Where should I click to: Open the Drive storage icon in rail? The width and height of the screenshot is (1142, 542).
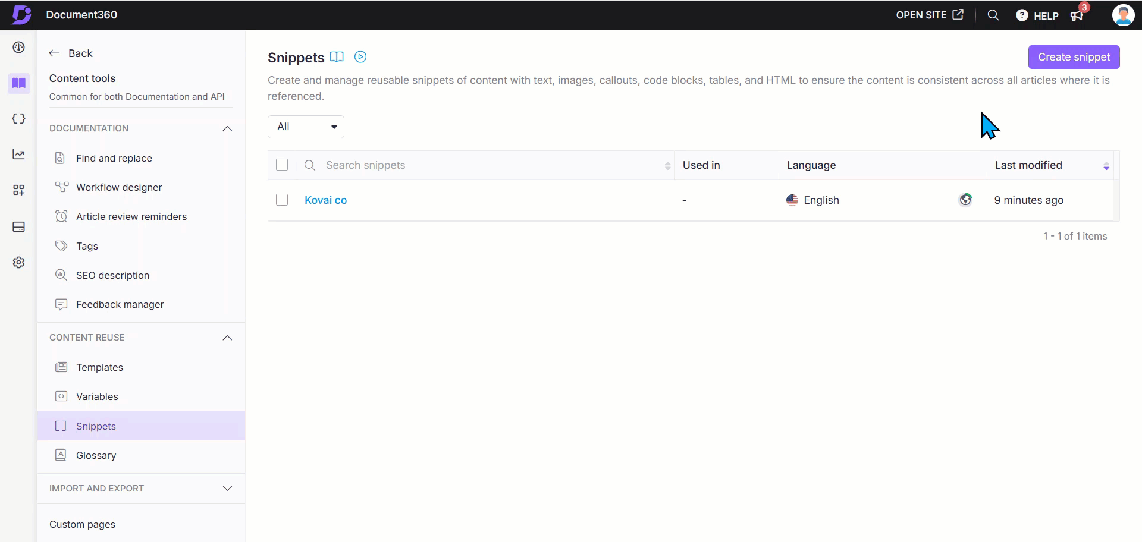click(19, 226)
